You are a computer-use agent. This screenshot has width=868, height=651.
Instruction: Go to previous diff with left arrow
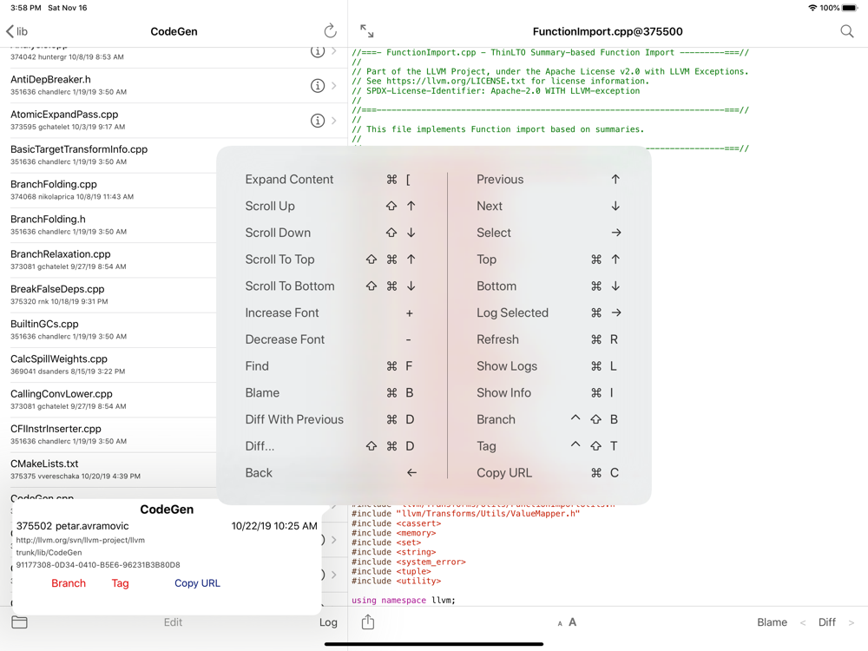point(803,622)
